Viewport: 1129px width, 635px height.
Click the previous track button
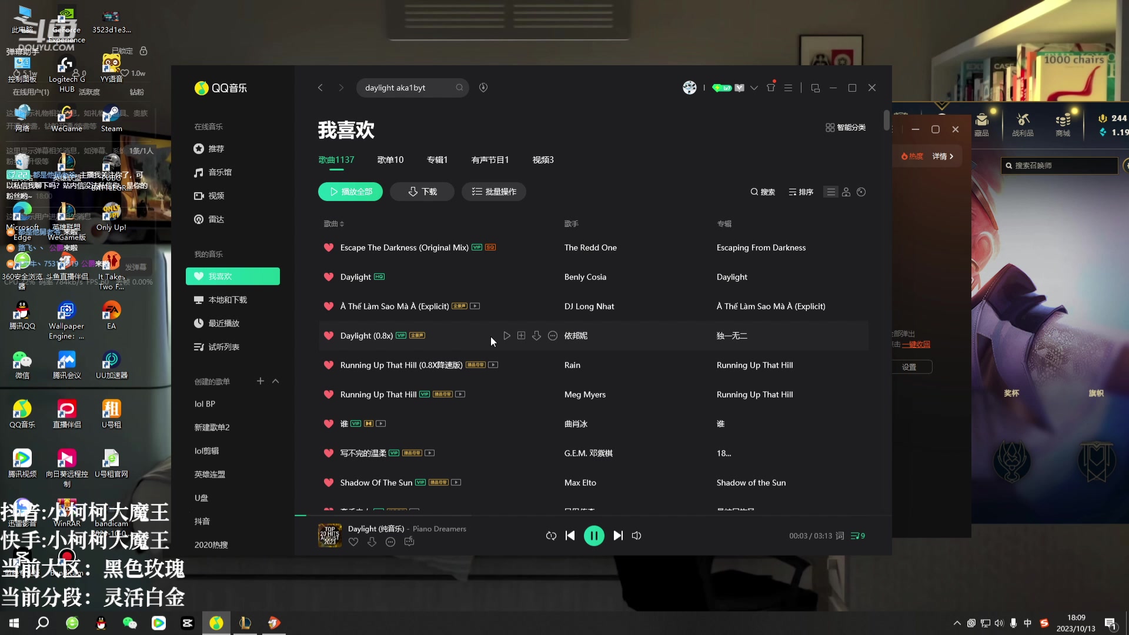pos(571,535)
